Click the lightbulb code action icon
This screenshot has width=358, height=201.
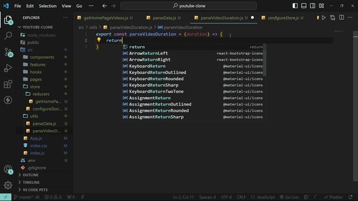coord(99,40)
